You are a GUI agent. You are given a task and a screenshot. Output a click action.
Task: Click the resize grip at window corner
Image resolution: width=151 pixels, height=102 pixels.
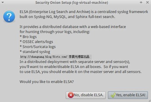pyautogui.click(x=150, y=101)
